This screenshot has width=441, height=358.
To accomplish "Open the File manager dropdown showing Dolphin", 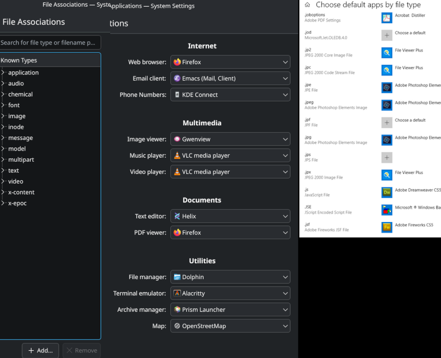I will click(x=230, y=277).
